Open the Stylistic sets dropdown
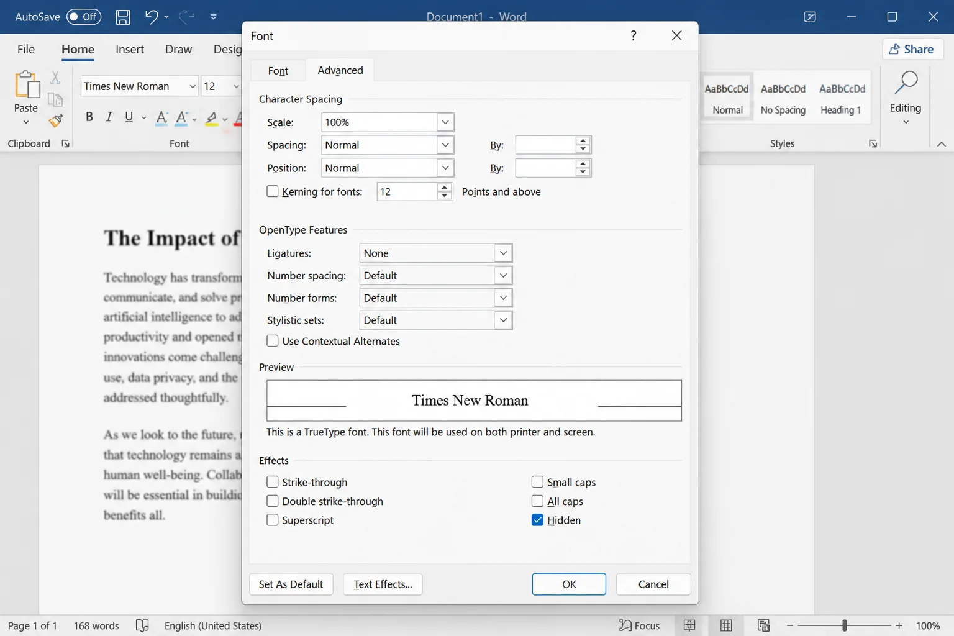The width and height of the screenshot is (954, 636). click(x=504, y=320)
